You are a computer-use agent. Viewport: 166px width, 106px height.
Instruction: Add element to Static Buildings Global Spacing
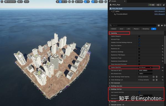154,77
